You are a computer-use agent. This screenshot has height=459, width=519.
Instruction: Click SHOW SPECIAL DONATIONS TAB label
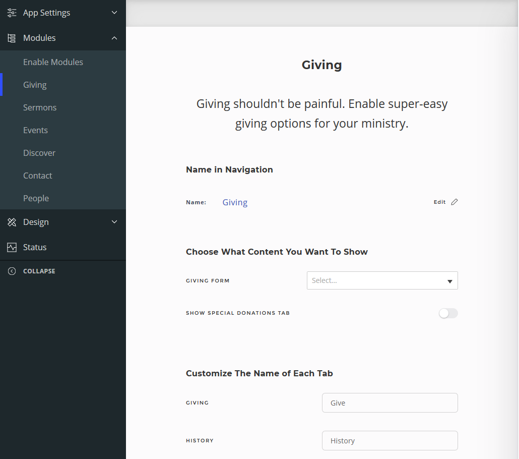[238, 313]
